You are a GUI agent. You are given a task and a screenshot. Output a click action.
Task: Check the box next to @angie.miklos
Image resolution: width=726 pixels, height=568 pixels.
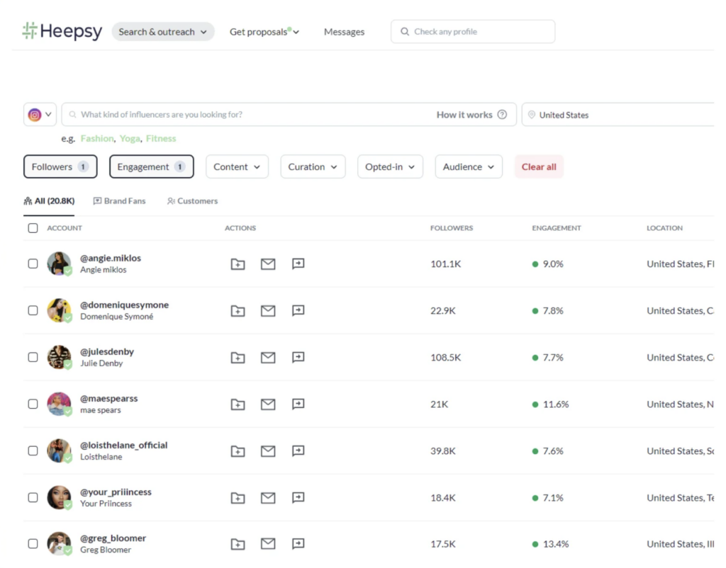[x=33, y=263]
